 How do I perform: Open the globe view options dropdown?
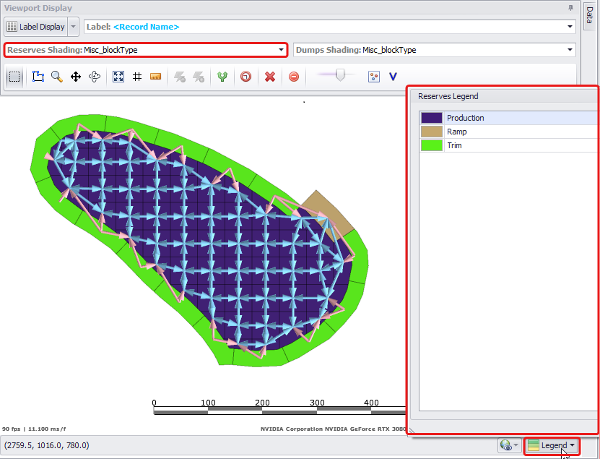tap(509, 446)
